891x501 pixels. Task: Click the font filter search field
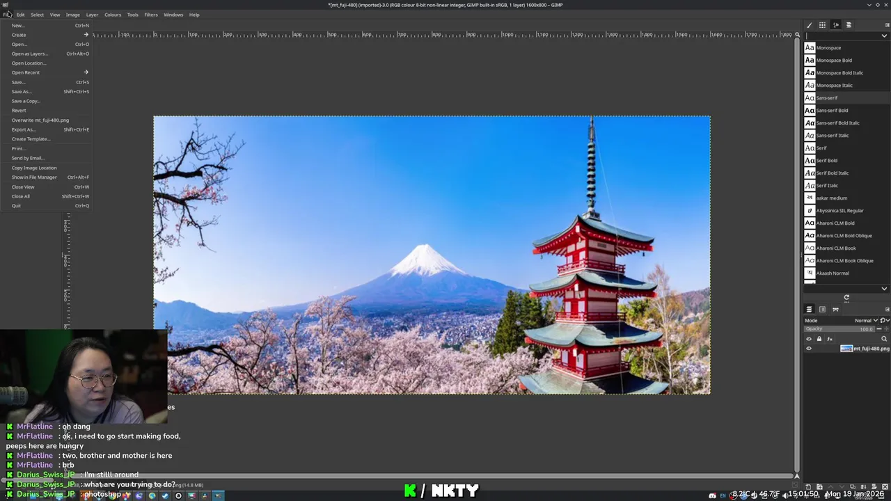coord(842,35)
